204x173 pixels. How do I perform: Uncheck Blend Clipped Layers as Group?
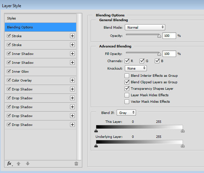coord(127,82)
